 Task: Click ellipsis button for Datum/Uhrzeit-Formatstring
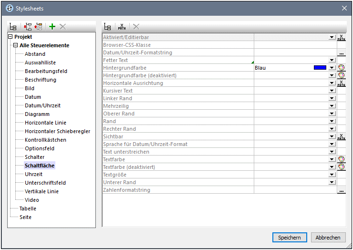click(341, 53)
